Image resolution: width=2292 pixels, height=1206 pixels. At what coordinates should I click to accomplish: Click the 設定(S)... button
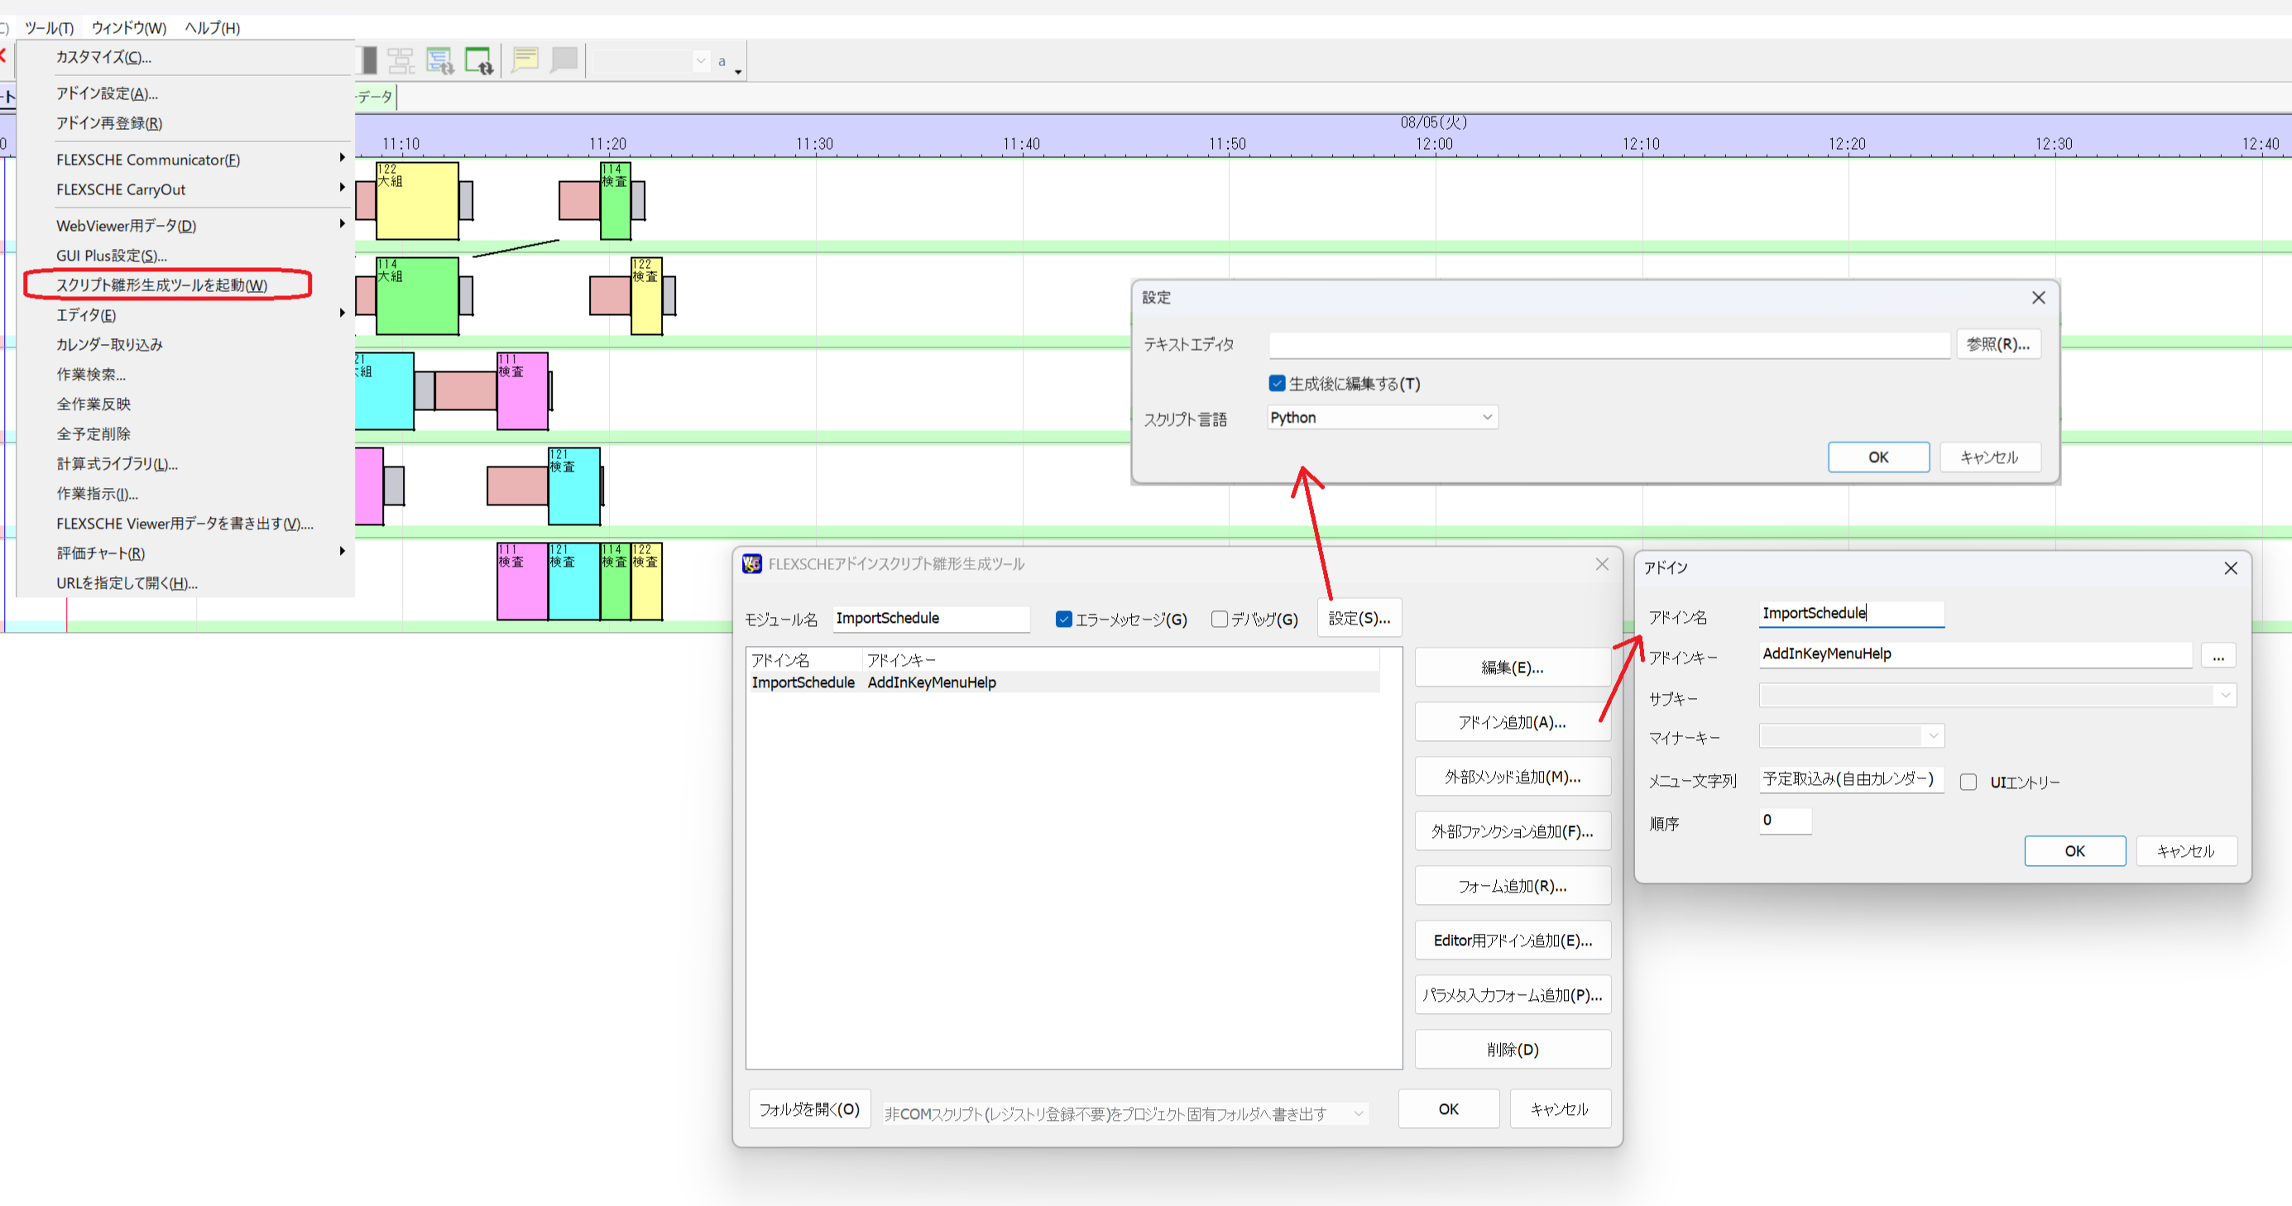tap(1359, 618)
